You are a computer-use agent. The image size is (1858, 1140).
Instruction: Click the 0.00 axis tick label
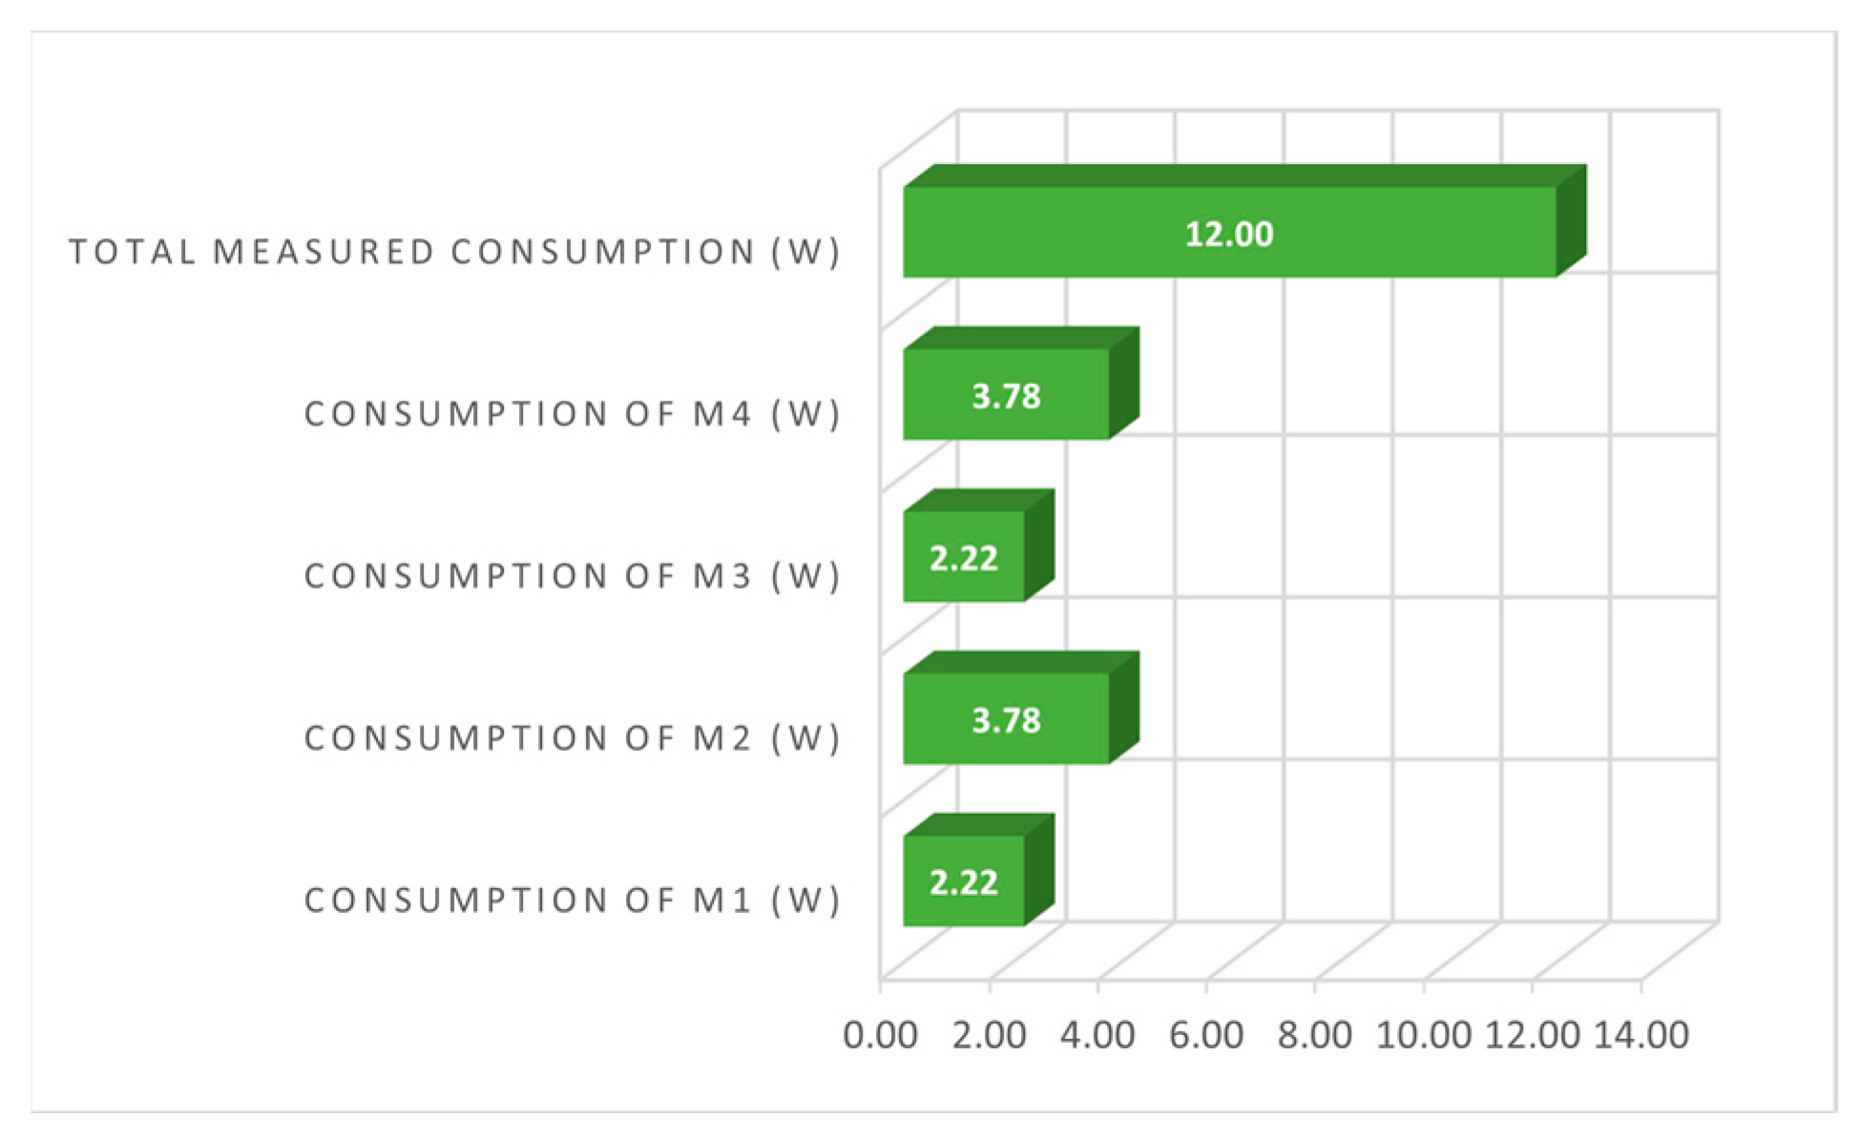tap(880, 1035)
